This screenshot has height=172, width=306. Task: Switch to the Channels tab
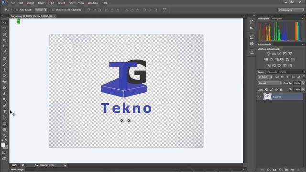pos(272,72)
